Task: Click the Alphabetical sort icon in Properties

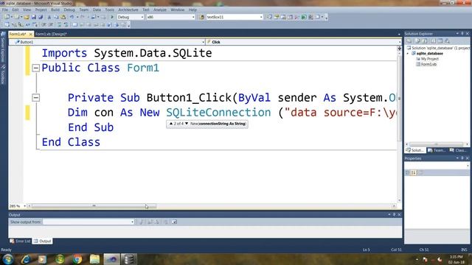Action: tap(414, 172)
